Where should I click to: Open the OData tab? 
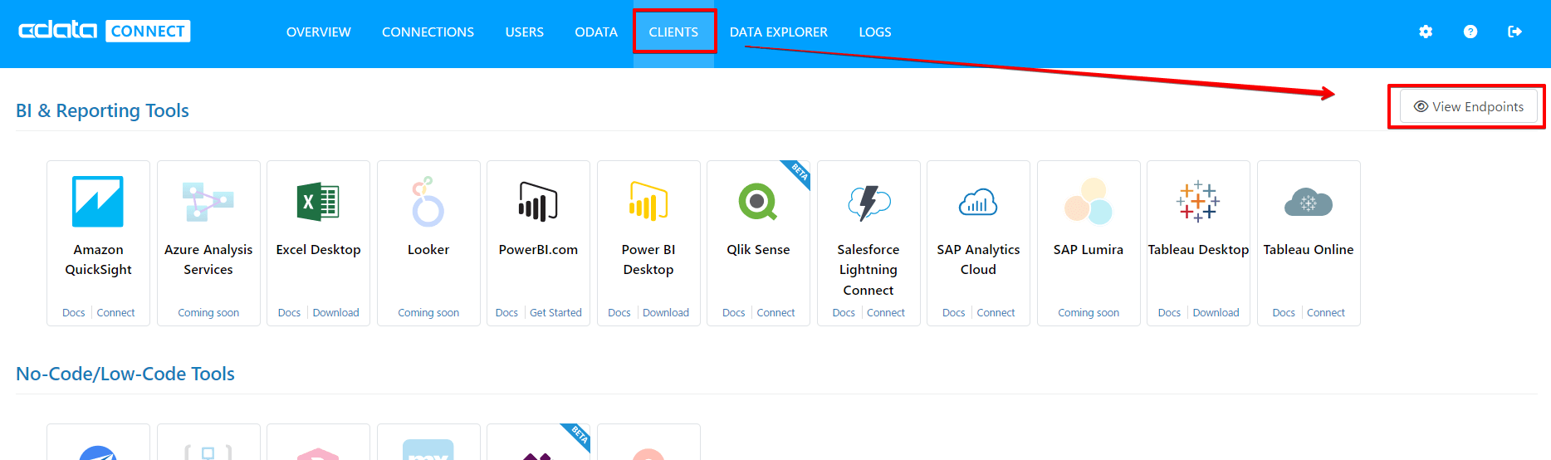596,32
